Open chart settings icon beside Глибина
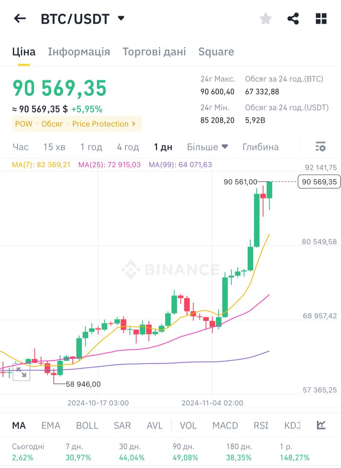 pyautogui.click(x=320, y=147)
